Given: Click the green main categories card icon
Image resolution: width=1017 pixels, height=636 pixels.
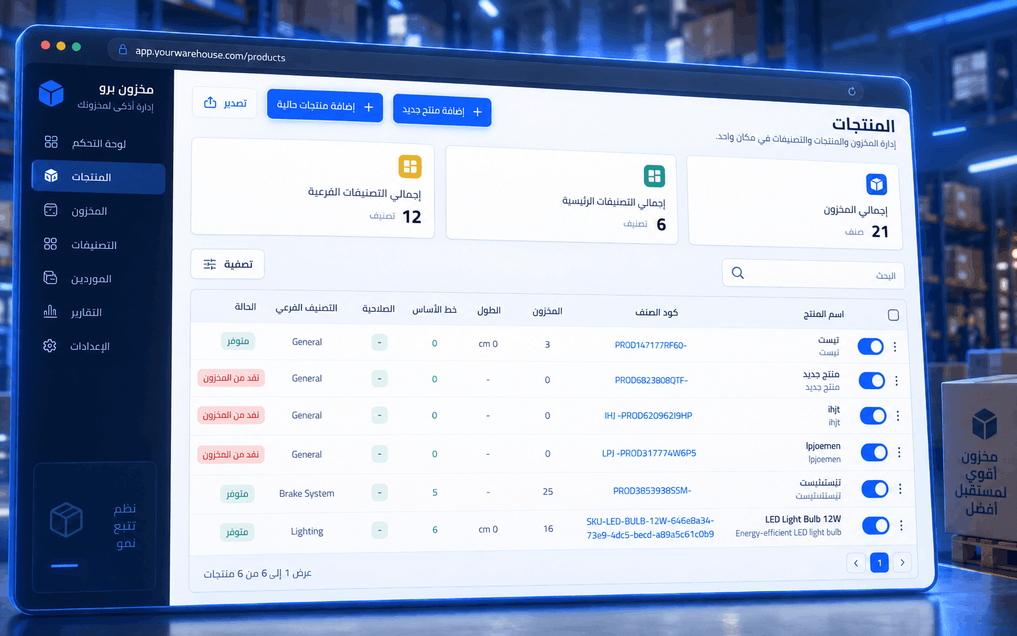Looking at the screenshot, I should coord(654,176).
